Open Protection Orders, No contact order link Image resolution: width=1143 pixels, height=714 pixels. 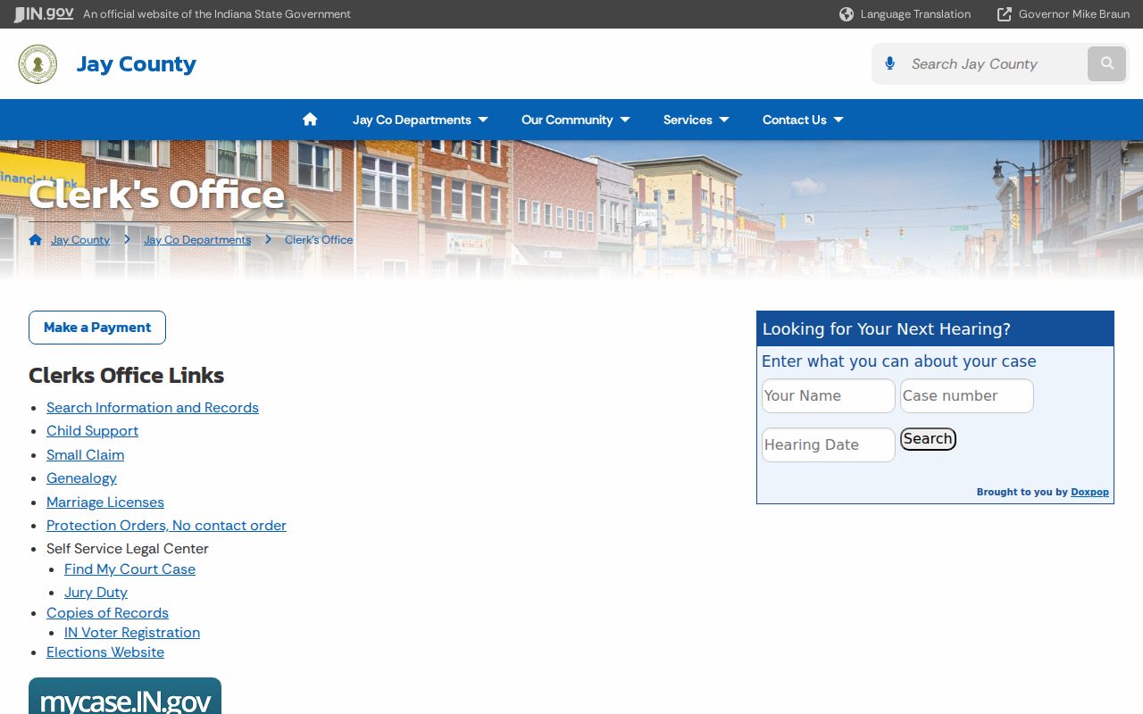(x=166, y=526)
